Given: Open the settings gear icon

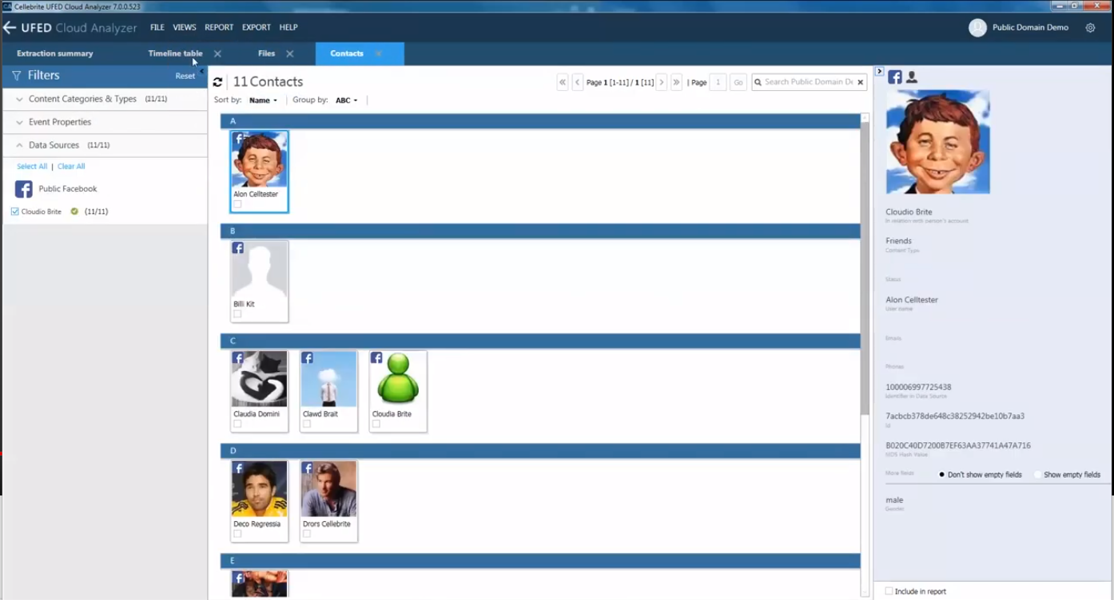Looking at the screenshot, I should pos(1090,27).
